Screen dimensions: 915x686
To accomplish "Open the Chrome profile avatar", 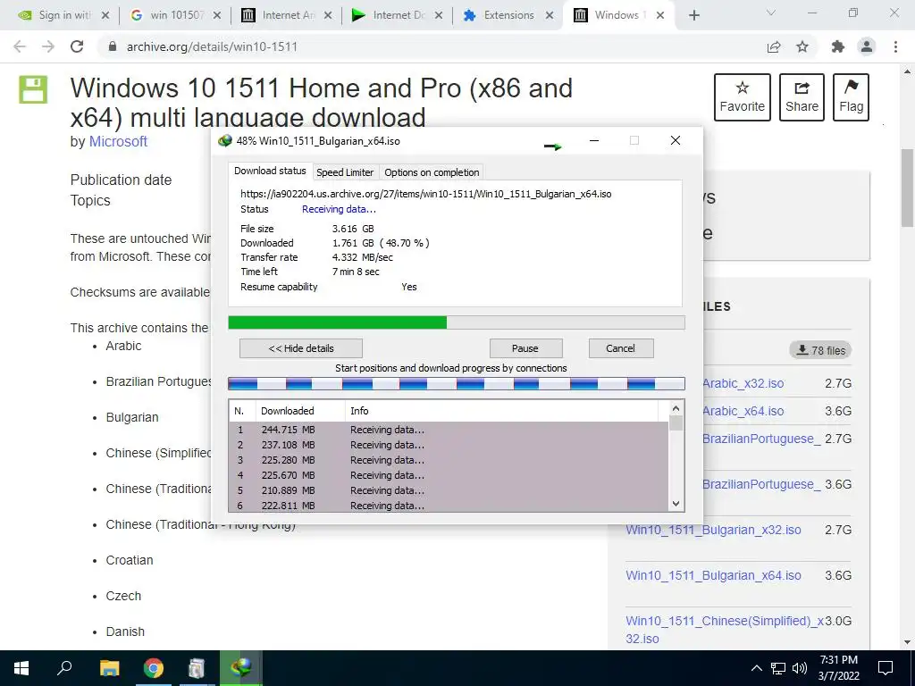I will [x=867, y=46].
